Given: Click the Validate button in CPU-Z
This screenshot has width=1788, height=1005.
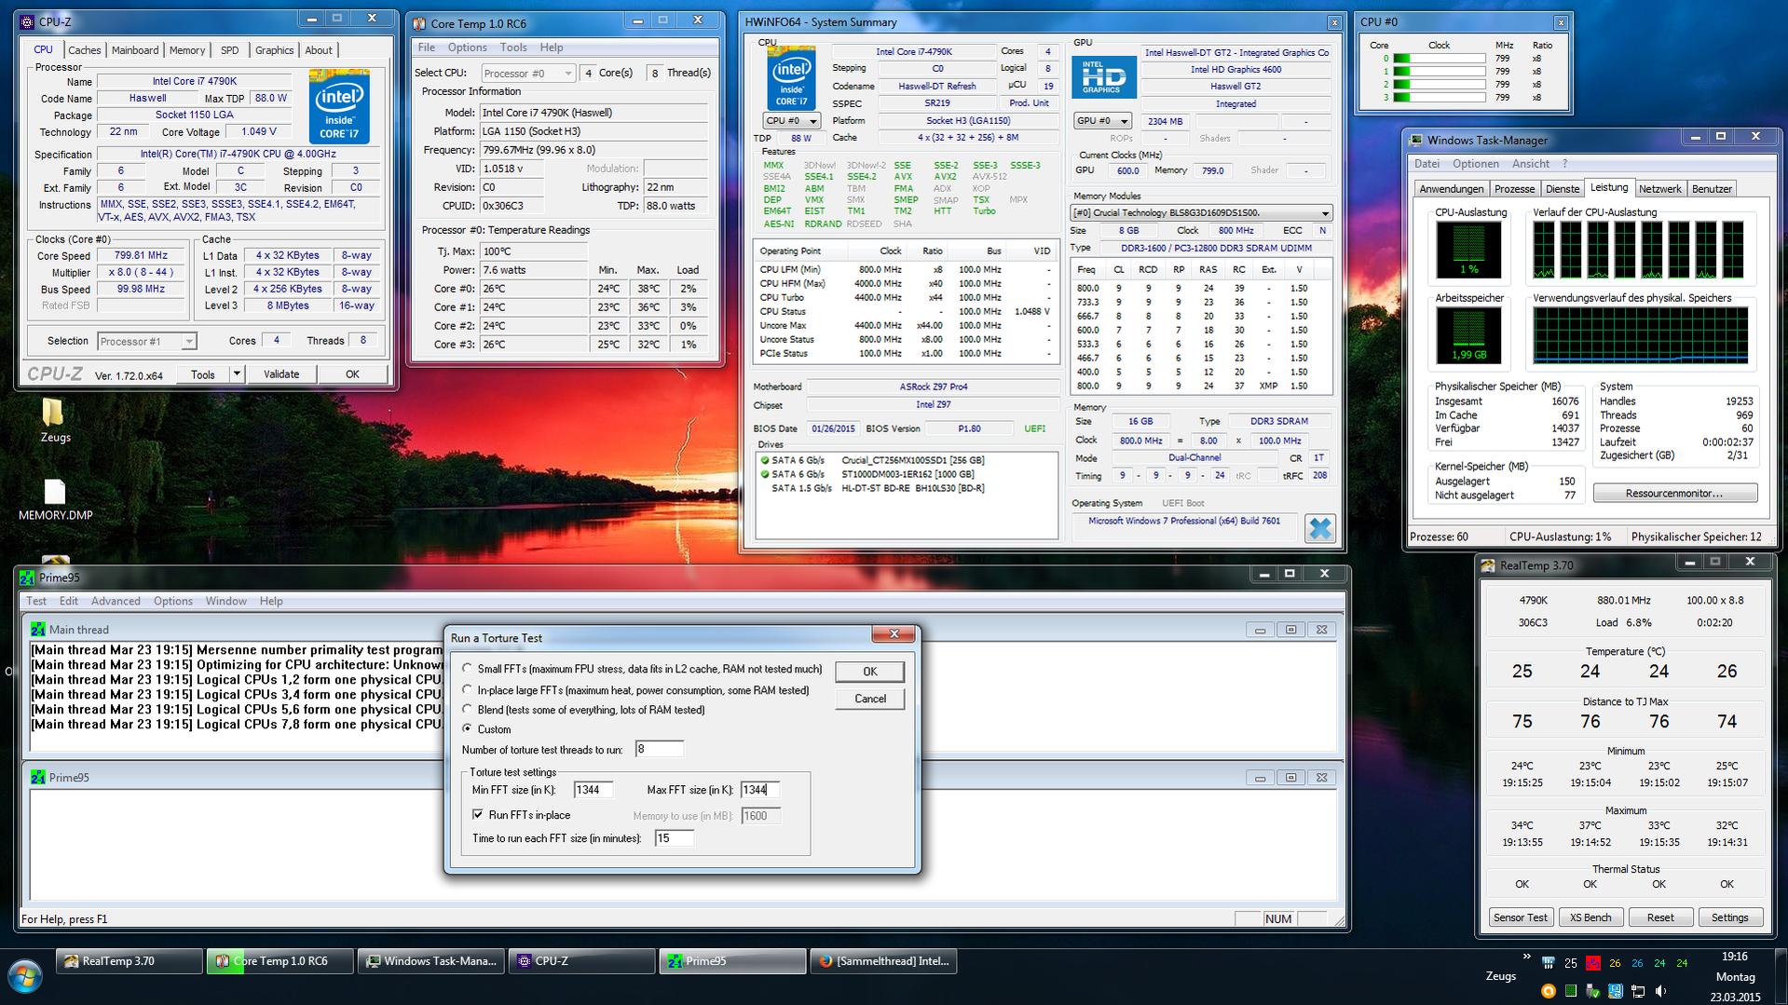Looking at the screenshot, I should (281, 374).
